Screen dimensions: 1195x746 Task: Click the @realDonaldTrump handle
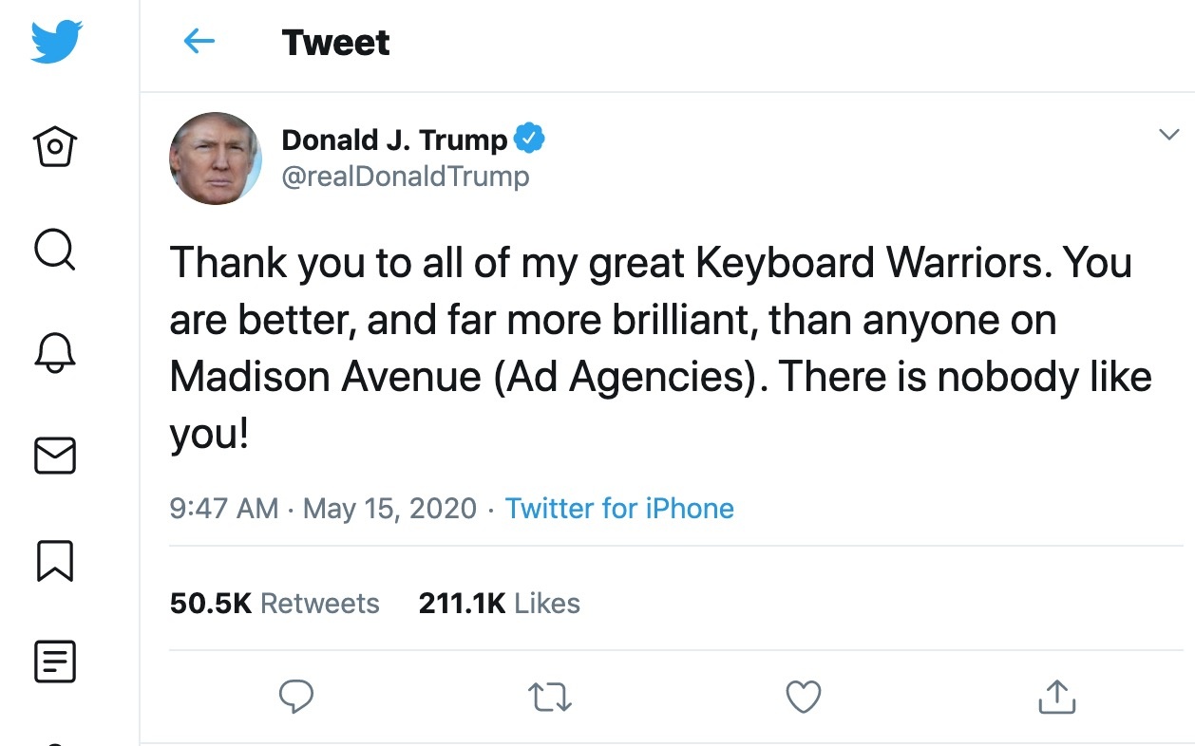click(406, 177)
